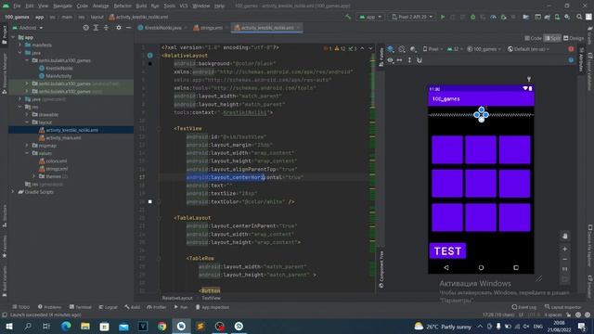The image size is (594, 334).
Task: Open Pixel device preview dropdown
Action: point(433,49)
